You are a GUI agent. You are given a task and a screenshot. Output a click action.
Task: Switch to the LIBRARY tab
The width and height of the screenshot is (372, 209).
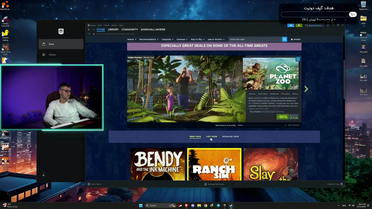113,30
